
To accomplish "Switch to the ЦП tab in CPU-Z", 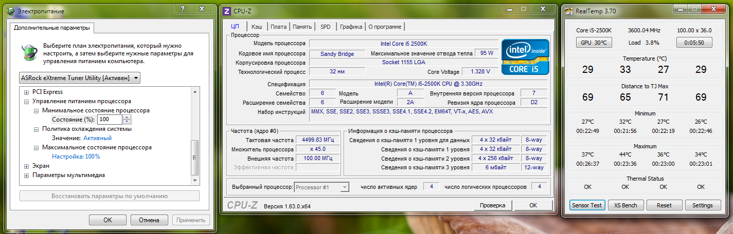I will [x=235, y=27].
